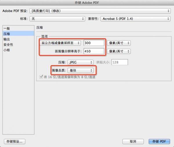This screenshot has height=147, width=174.
Task: Open the second 像素/英寸 unit dropdown
Action: pyautogui.click(x=119, y=51)
